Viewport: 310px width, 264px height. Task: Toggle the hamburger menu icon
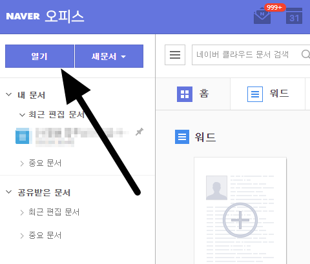coord(175,55)
